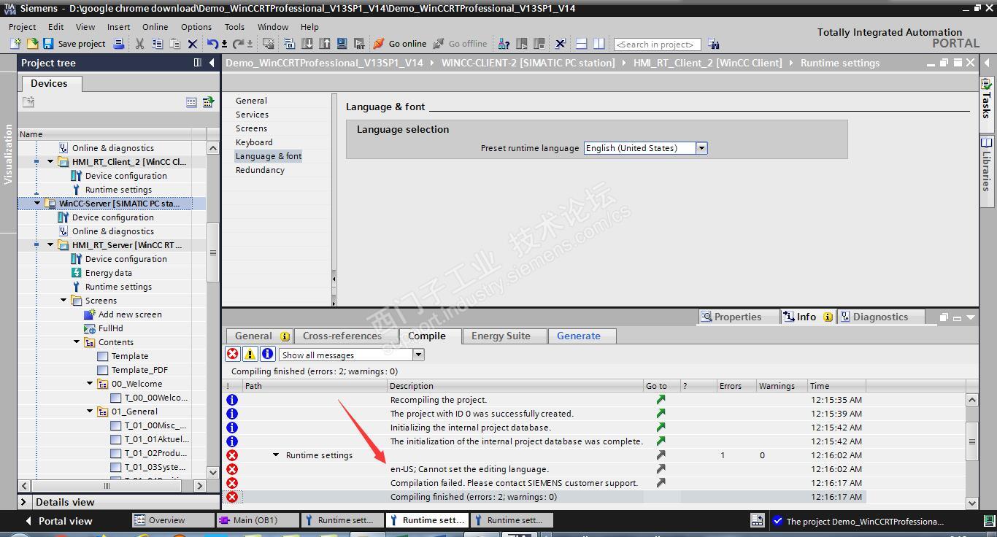Click the Accessible devices icon
The height and width of the screenshot is (537, 997).
click(x=504, y=44)
